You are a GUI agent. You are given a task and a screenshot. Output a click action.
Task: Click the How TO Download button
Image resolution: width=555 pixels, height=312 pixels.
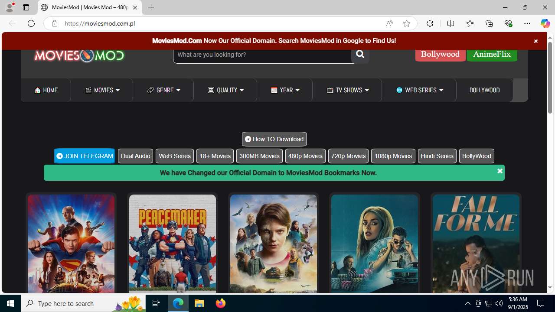point(274,139)
